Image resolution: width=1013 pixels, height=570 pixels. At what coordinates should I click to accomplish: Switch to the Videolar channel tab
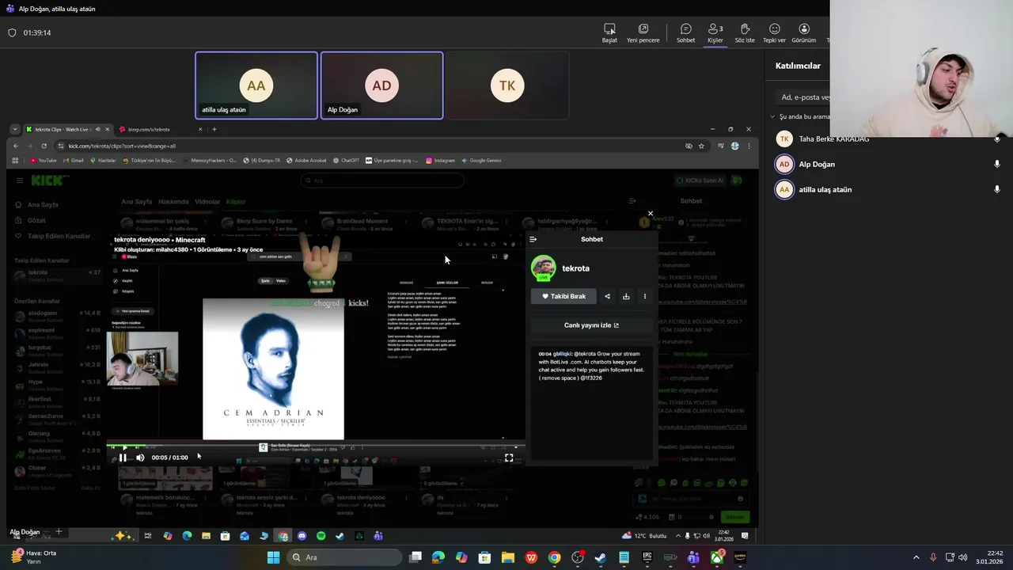click(x=207, y=202)
